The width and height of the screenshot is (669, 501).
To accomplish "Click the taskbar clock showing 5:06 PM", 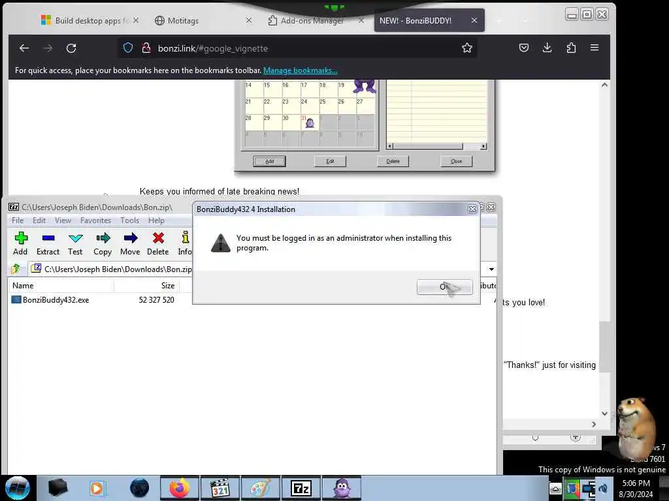I will pyautogui.click(x=636, y=489).
